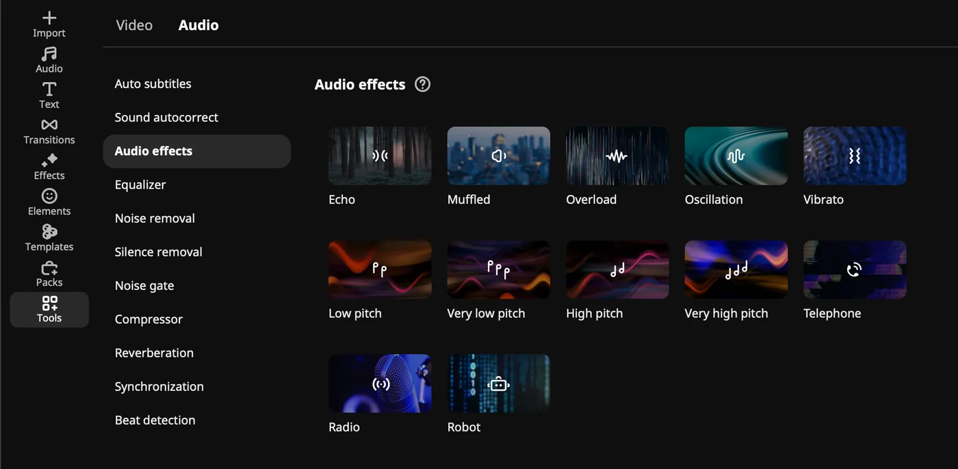This screenshot has width=958, height=469.
Task: Apply the Very low pitch effect thumbnail
Action: [x=499, y=269]
